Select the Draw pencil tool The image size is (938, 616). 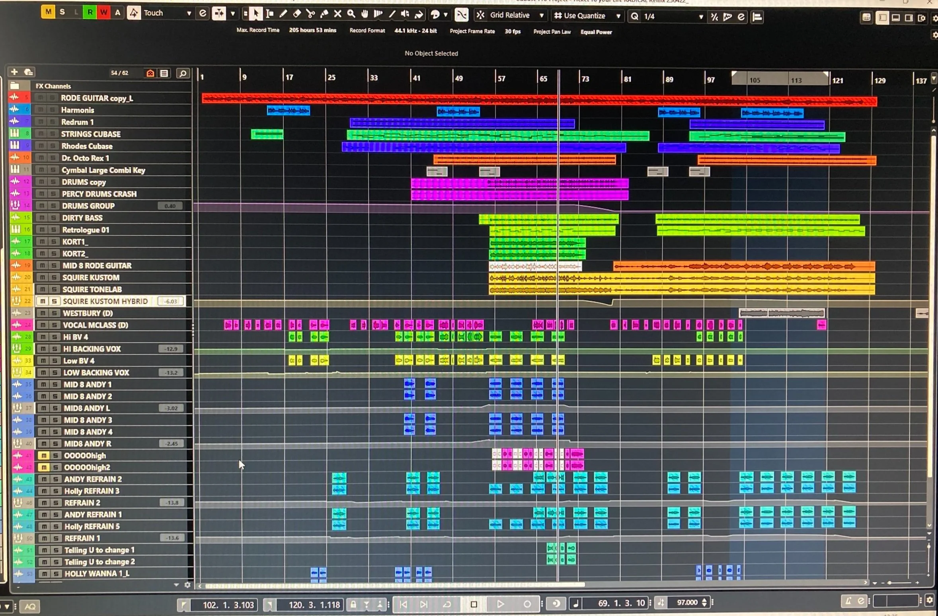click(x=283, y=14)
